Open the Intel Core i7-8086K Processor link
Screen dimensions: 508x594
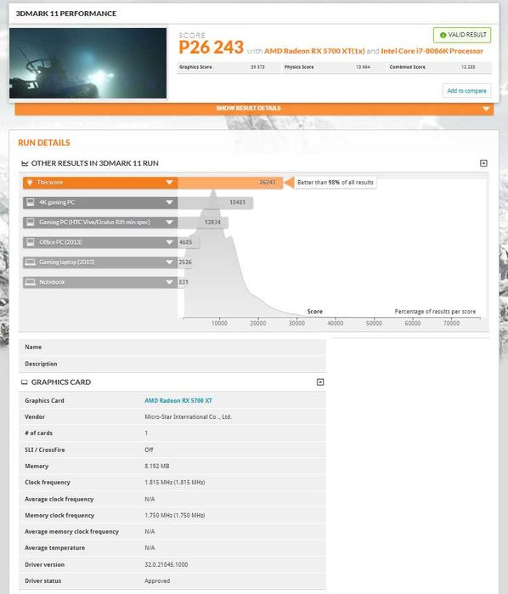(432, 51)
